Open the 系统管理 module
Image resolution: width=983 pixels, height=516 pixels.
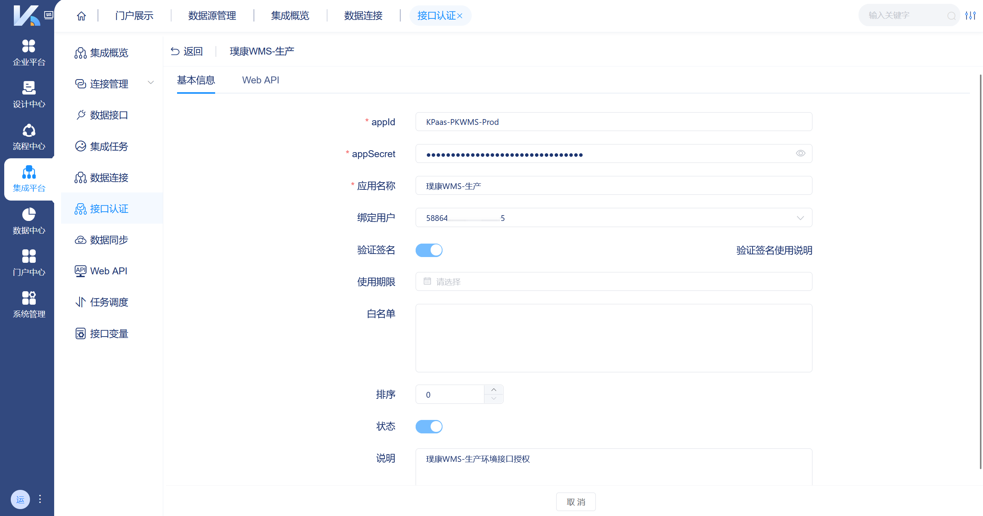pos(28,305)
